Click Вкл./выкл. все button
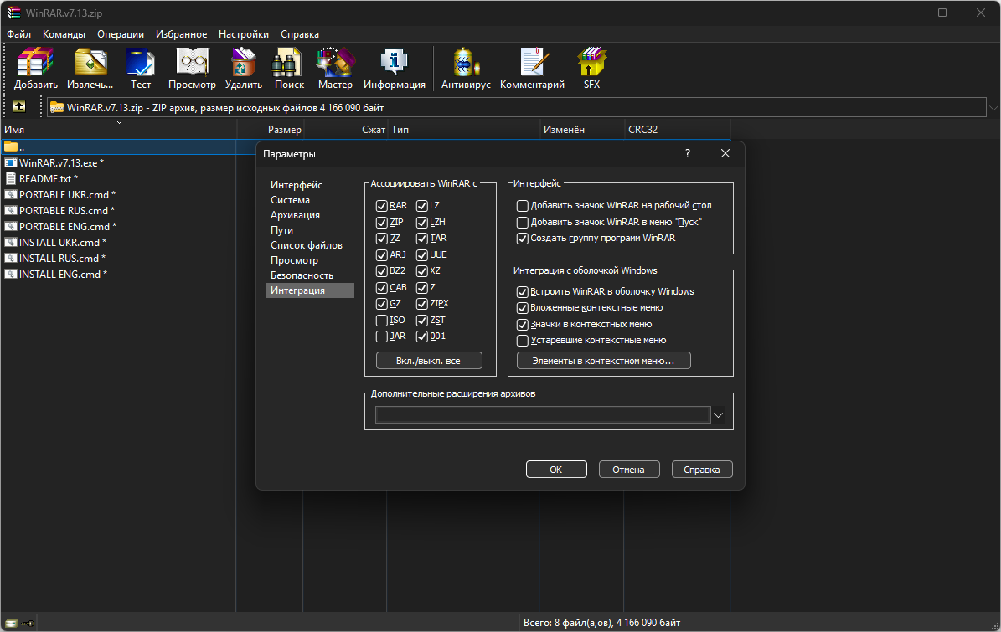Screen dimensions: 1001x632 (x=429, y=361)
